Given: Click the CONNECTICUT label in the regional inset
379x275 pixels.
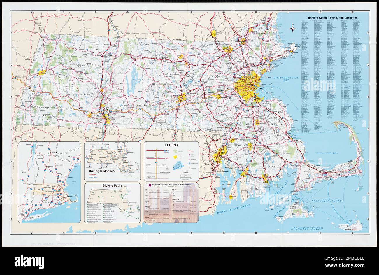Looking at the screenshot, I should pyautogui.click(x=47, y=202).
